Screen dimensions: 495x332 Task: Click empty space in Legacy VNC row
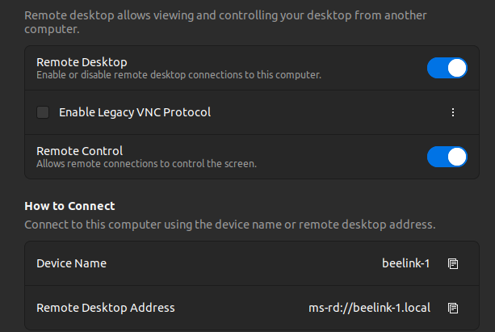pos(323,112)
